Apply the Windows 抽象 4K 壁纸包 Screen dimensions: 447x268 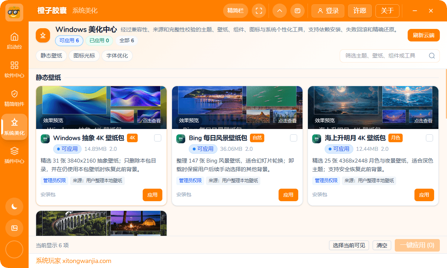152,195
